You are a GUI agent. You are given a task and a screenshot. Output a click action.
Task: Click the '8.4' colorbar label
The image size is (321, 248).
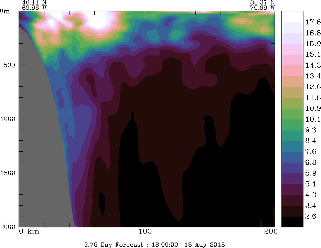coord(311,141)
